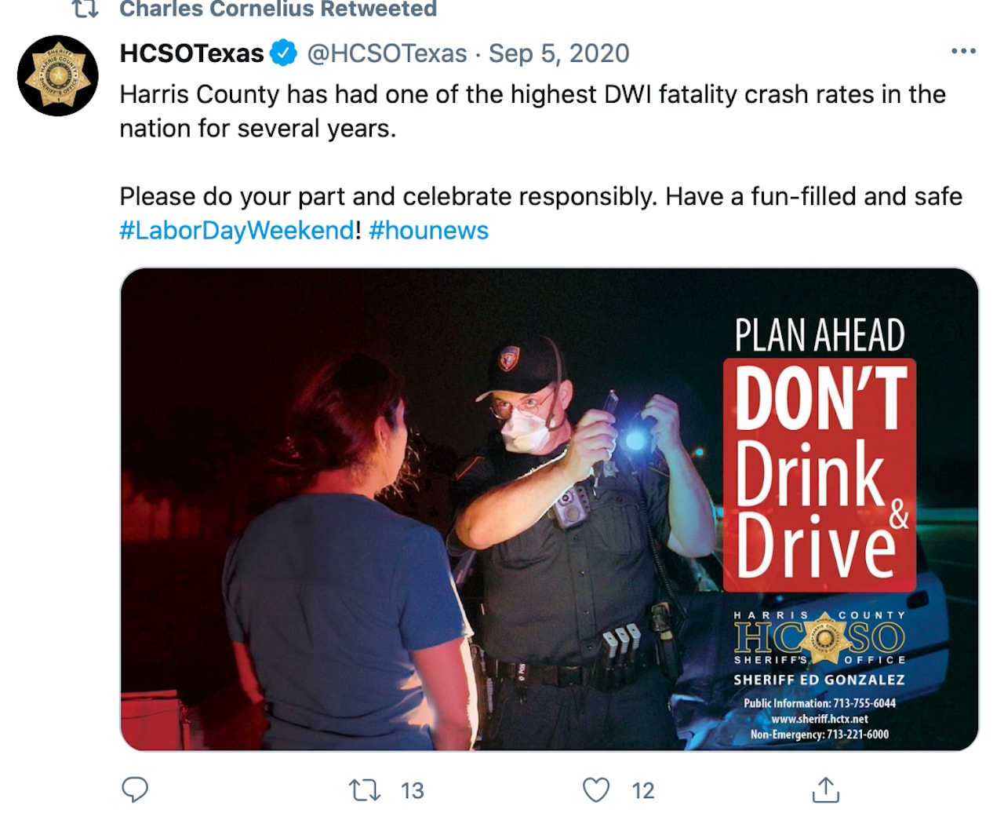Screen dimensions: 1004x824
Task: Click the HCSOTexas display name
Action: [x=191, y=53]
